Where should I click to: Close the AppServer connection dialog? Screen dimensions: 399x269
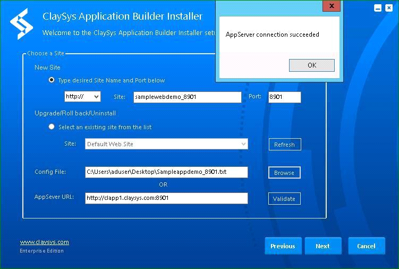pyautogui.click(x=332, y=6)
